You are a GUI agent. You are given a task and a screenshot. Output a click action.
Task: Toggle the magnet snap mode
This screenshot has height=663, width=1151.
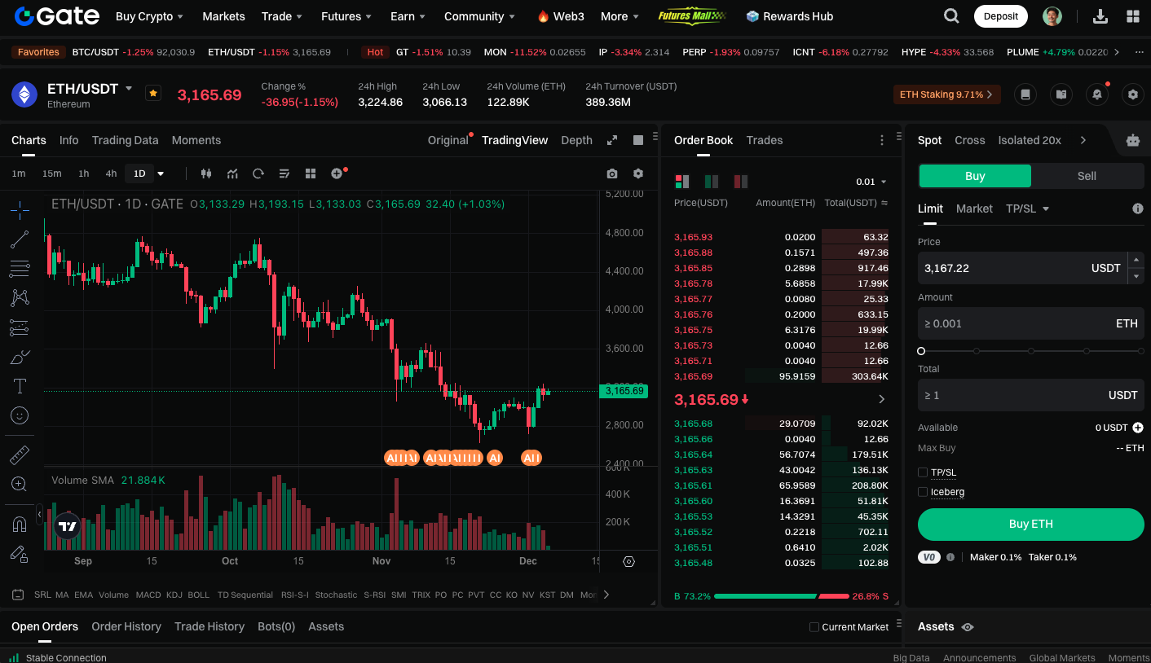tap(20, 525)
